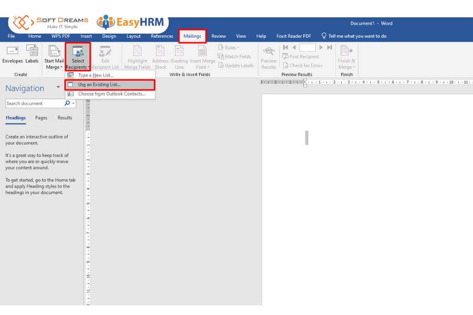Pick Choose from Outlook Contacts

point(111,94)
